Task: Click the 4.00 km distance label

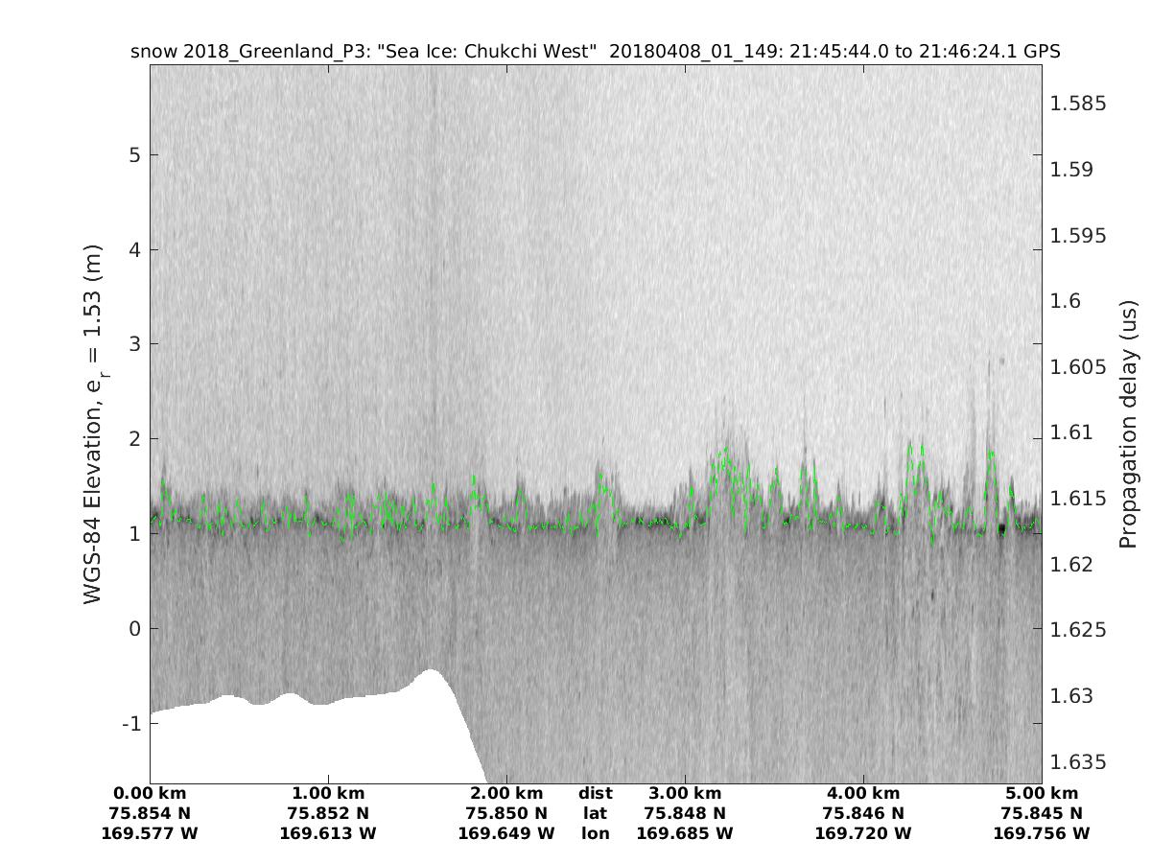Action: tap(863, 793)
